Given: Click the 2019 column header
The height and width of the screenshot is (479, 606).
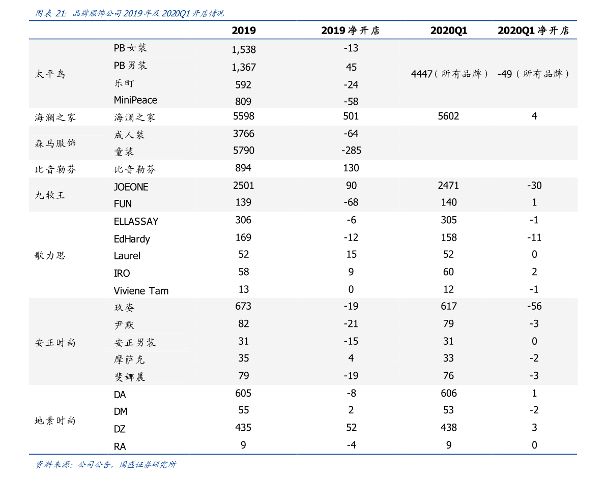Looking at the screenshot, I should 244,31.
